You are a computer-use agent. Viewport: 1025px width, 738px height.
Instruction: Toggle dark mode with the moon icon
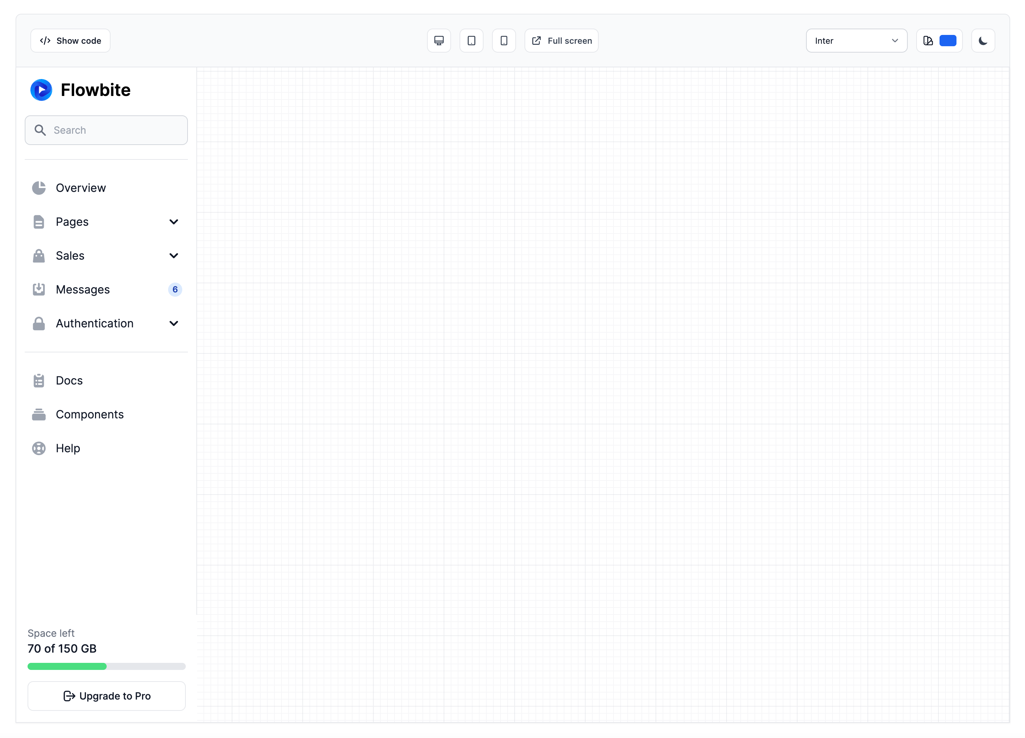coord(983,40)
